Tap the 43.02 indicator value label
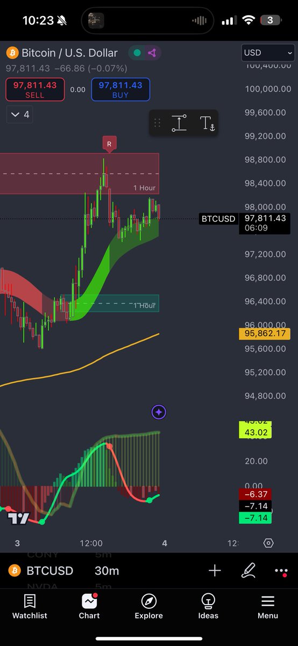Viewport: 298px width, 646px height. click(x=256, y=432)
